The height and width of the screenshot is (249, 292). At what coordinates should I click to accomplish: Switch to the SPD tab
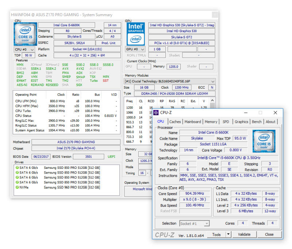pyautogui.click(x=226, y=122)
